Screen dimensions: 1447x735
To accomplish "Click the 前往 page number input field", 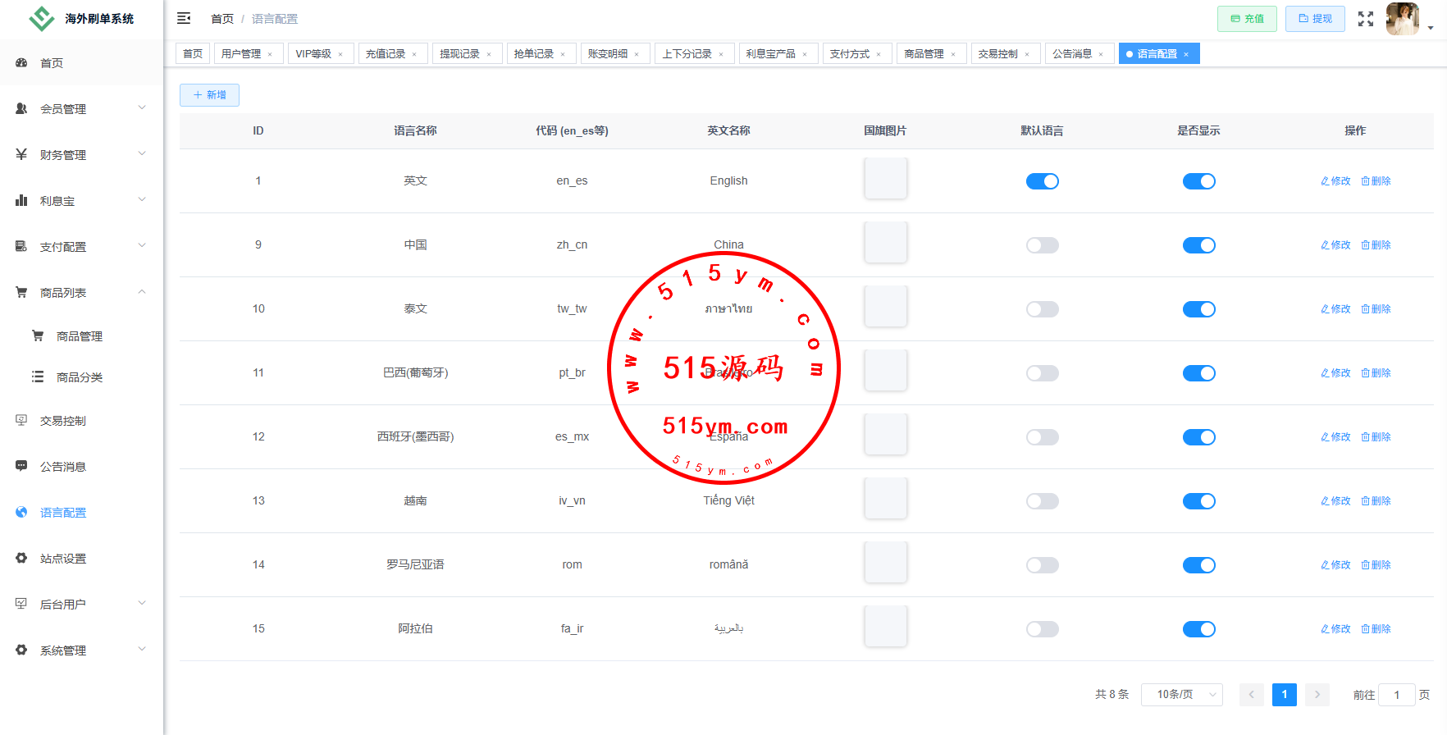I will coord(1396,695).
